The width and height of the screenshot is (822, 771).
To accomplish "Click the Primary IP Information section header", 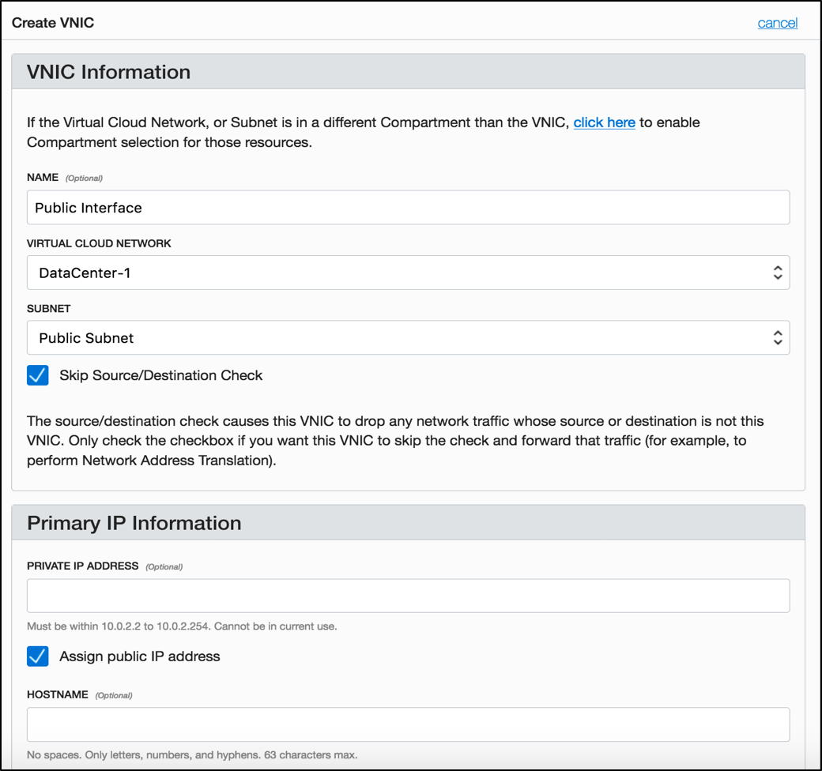I will pos(134,523).
